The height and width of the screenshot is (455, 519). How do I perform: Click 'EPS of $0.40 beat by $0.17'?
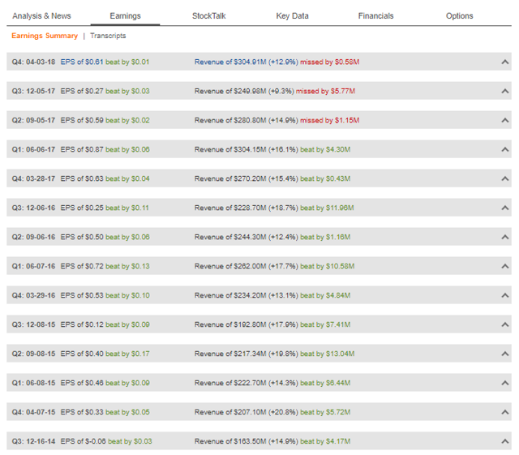click(x=105, y=354)
